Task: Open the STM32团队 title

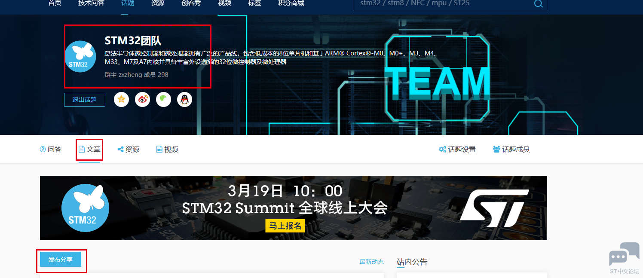Action: click(x=133, y=41)
